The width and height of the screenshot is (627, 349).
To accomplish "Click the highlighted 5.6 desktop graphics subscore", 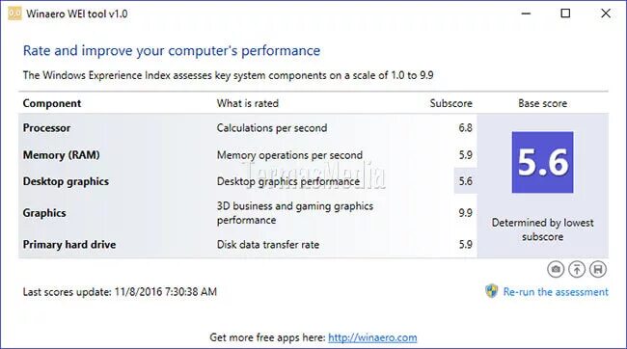I will tap(466, 181).
